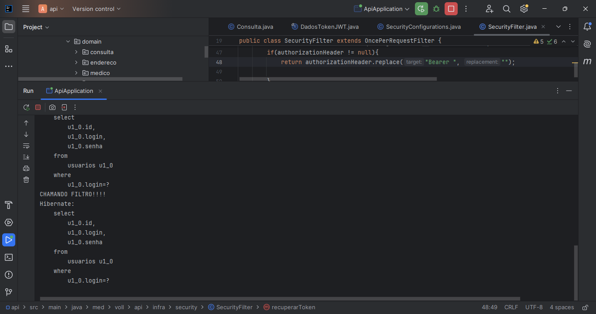Stop the process in the Run toolbar

tap(38, 107)
